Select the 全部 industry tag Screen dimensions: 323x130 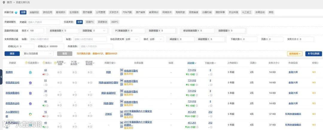pos(23,12)
